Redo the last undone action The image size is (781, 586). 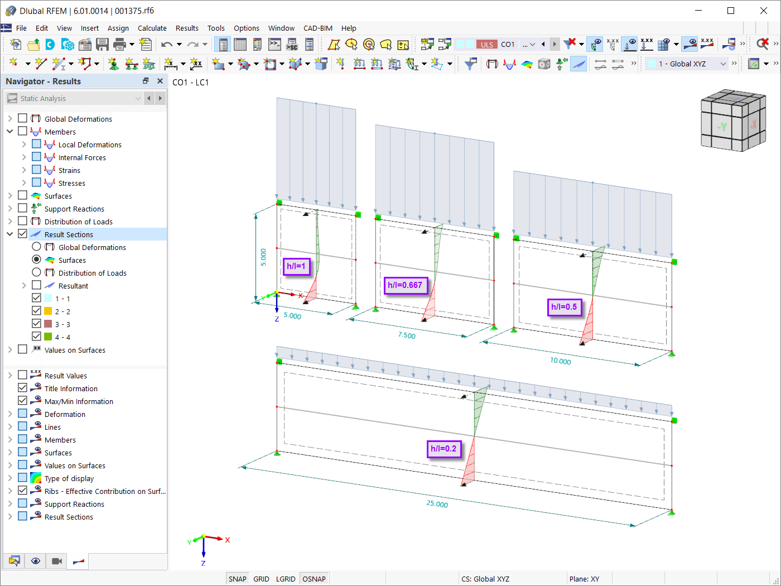tap(193, 44)
